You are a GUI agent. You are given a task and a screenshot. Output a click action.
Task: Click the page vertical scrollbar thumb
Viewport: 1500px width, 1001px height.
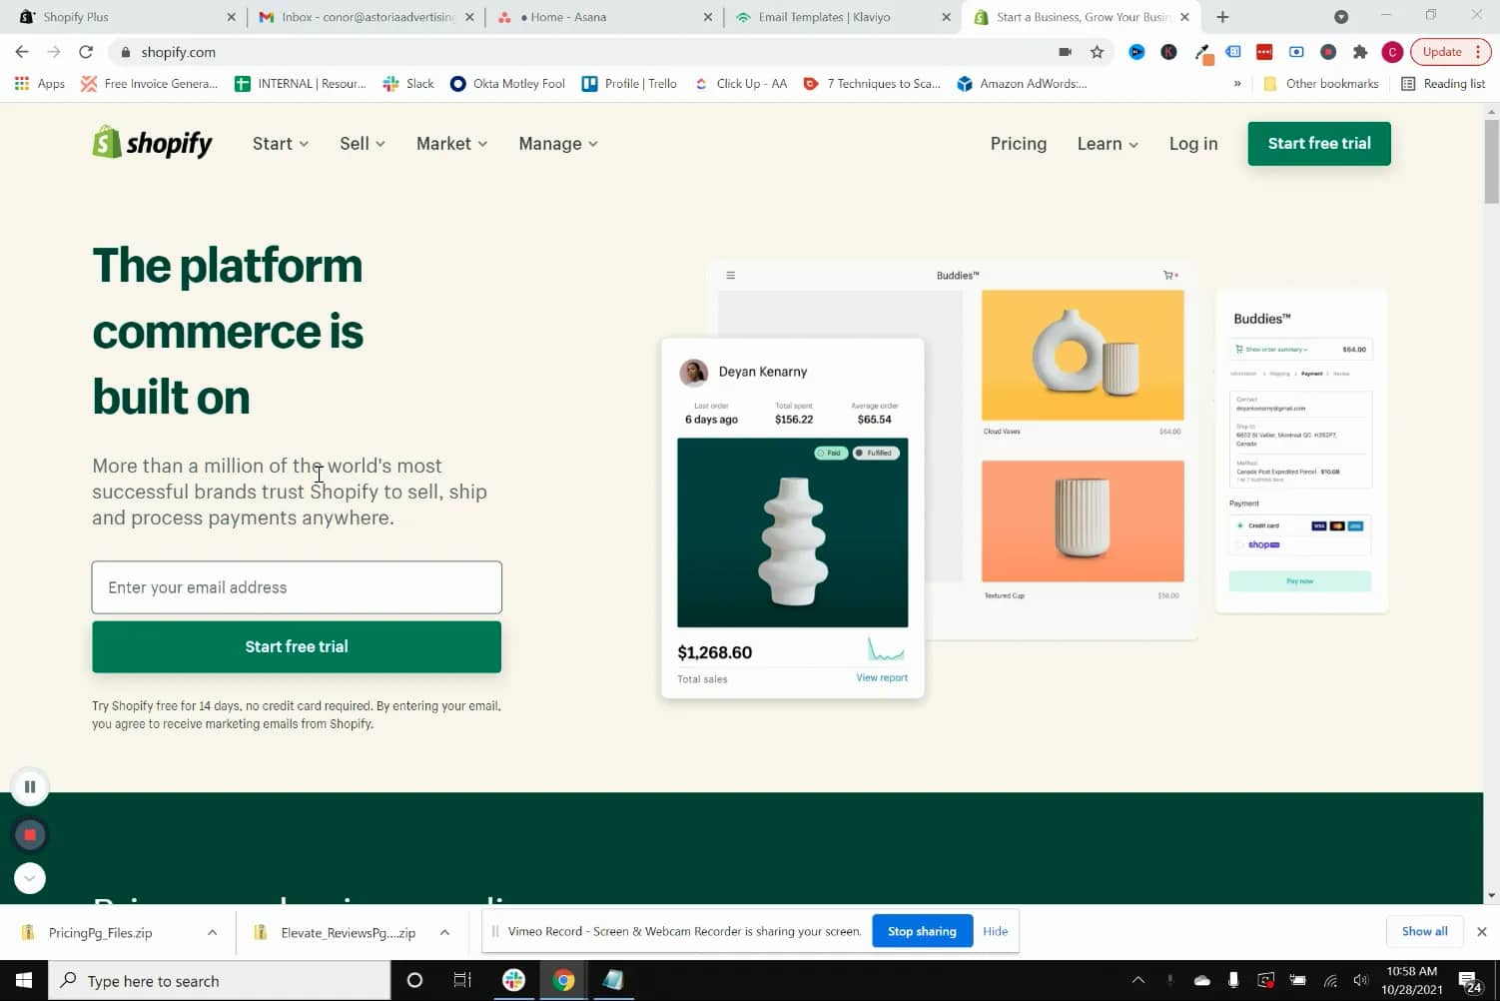pyautogui.click(x=1491, y=162)
